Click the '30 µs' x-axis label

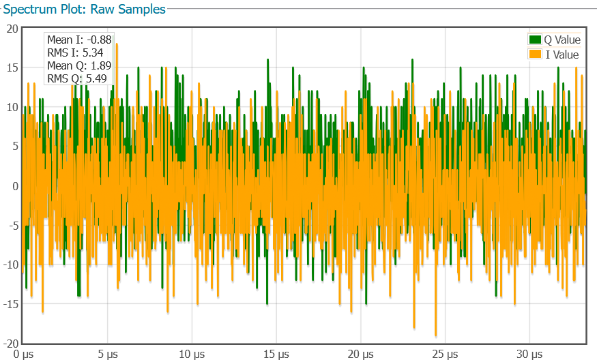point(529,354)
